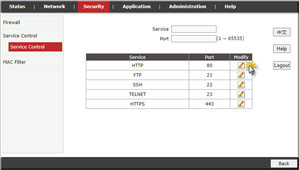Screen dimensions: 299x170
Task: Go to the Application tab
Action: pyautogui.click(x=137, y=7)
